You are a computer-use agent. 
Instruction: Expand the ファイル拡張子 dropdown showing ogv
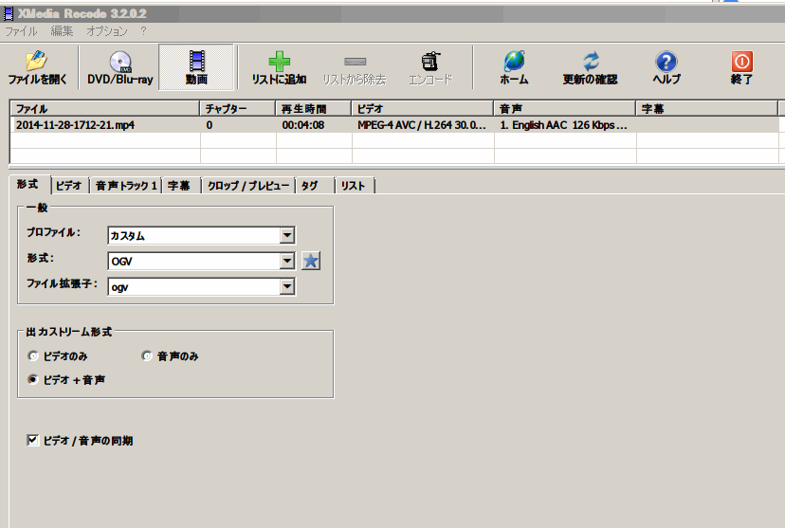click(287, 287)
